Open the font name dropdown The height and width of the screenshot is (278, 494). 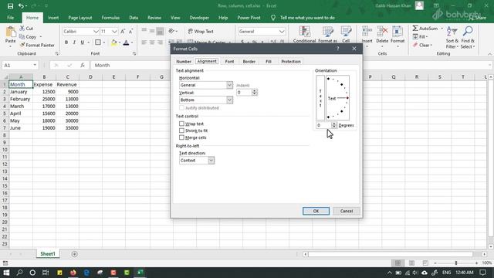coord(96,32)
